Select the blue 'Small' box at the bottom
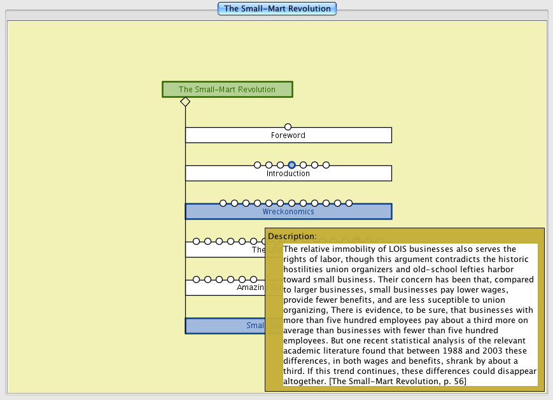This screenshot has width=553, height=400. click(x=224, y=326)
